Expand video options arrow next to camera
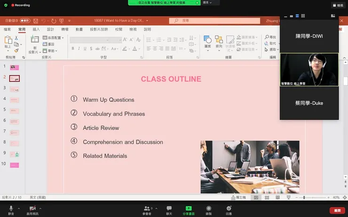 [x=40, y=209]
